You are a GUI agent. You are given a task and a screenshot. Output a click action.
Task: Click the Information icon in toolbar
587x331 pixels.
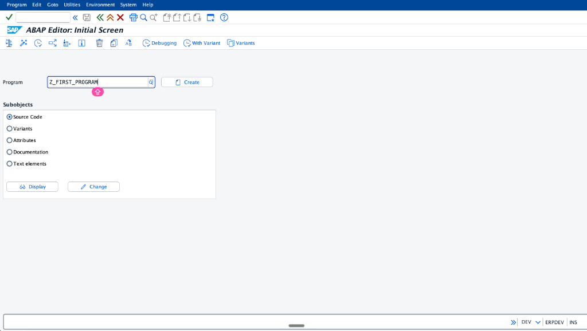click(x=81, y=43)
